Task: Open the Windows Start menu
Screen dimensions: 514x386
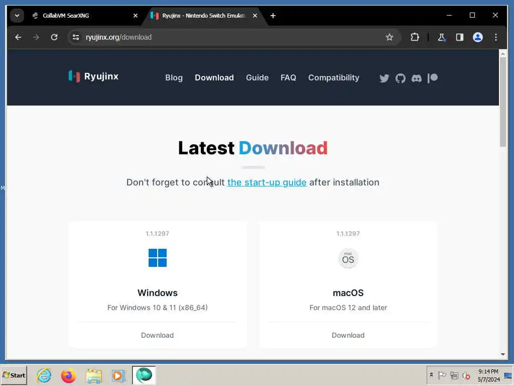Action: [14, 375]
